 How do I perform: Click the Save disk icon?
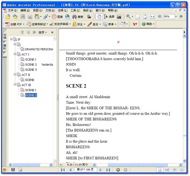click(23, 17)
